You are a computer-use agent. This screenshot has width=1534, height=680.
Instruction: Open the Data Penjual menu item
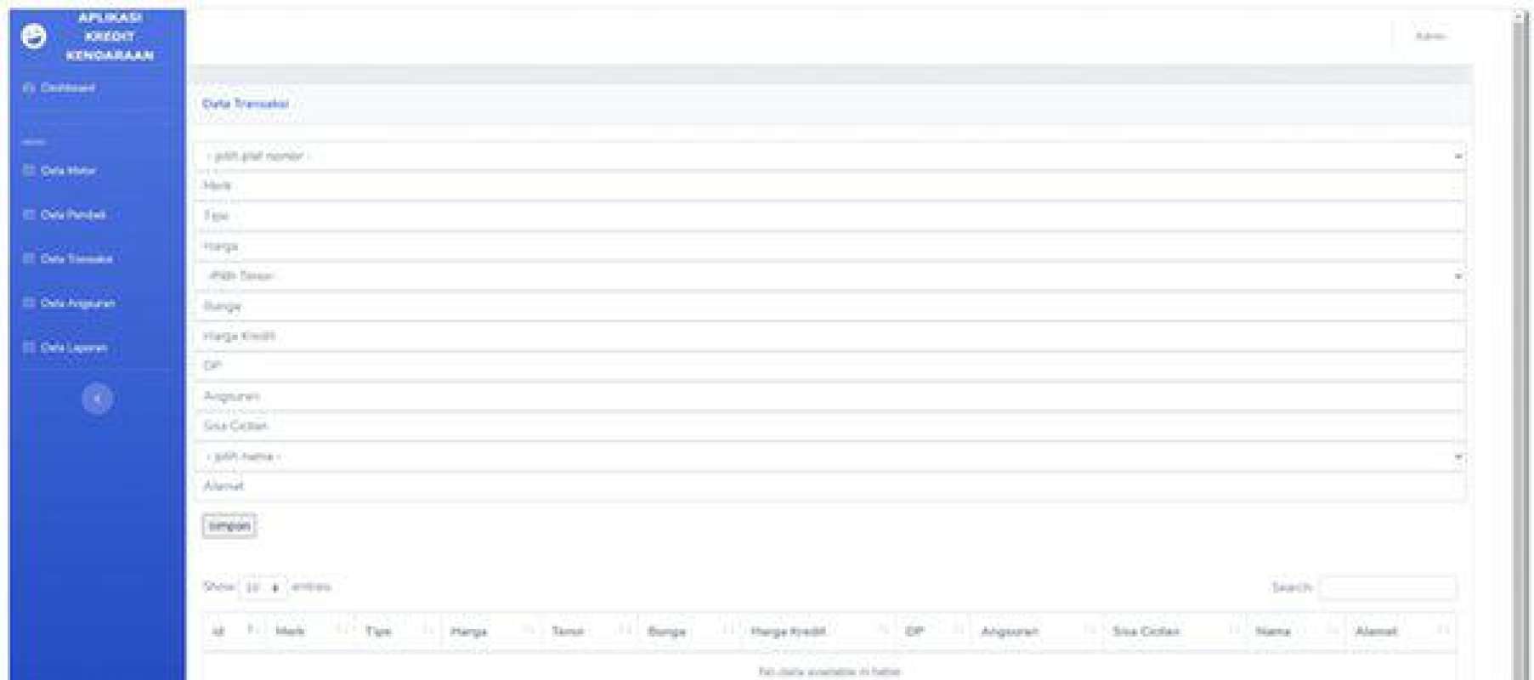pos(65,215)
